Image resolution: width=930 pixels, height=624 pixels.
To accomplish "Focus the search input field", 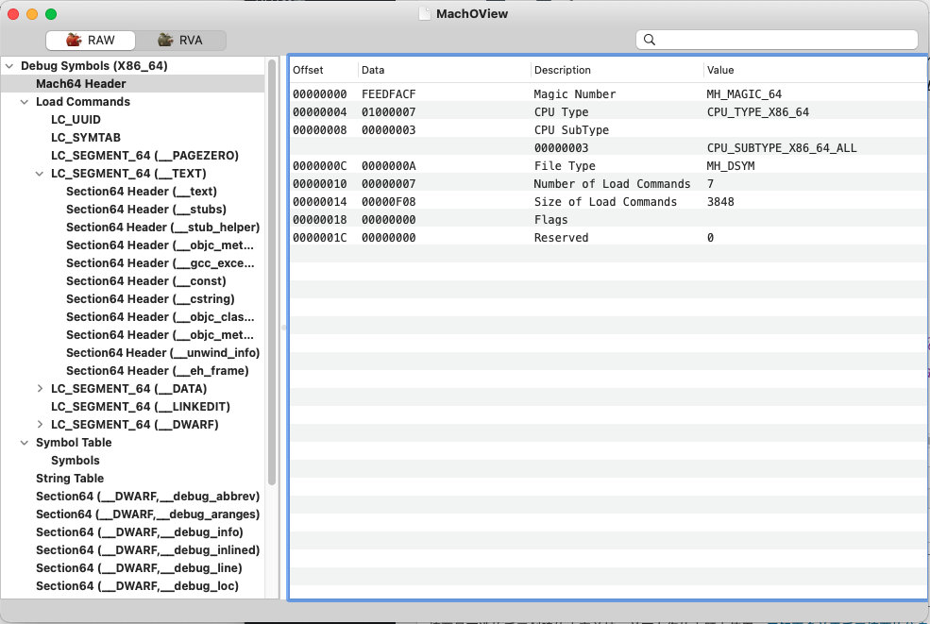I will (777, 40).
